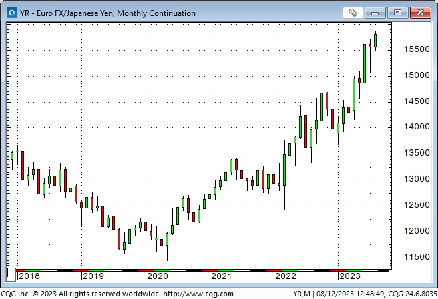Close the YR chart window
This screenshot has width=438, height=299.
(x=420, y=13)
